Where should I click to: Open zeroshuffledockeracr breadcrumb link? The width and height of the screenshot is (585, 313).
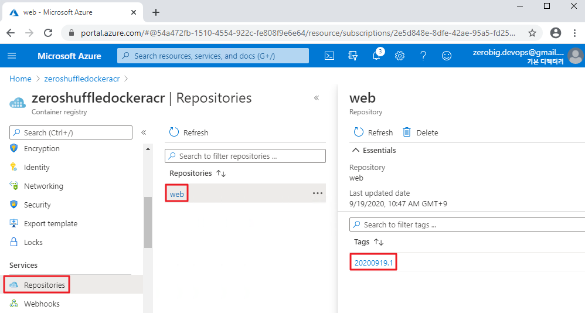pyautogui.click(x=81, y=79)
